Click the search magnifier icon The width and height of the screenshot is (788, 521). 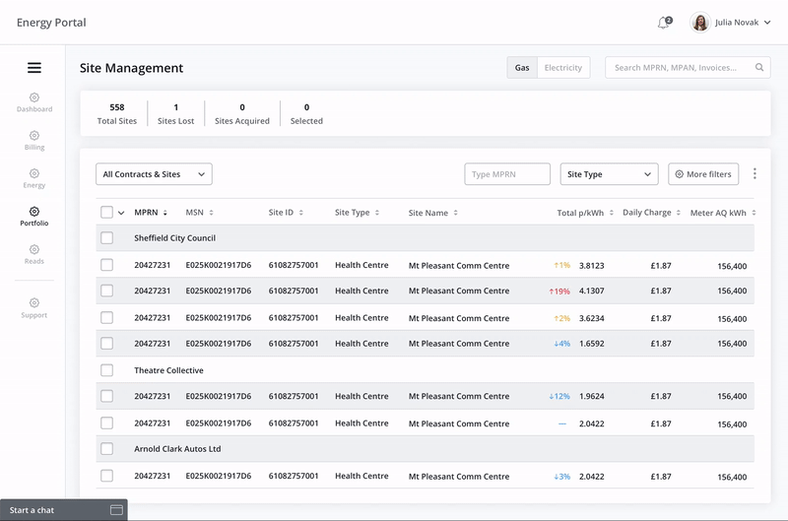click(x=759, y=68)
